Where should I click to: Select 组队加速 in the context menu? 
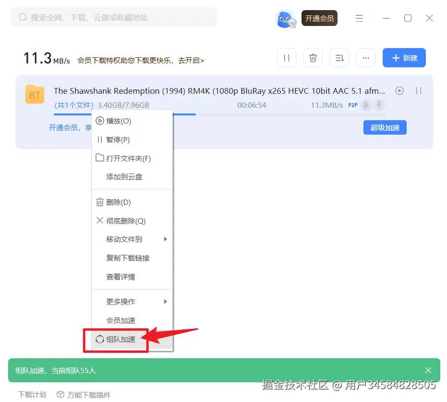point(133,339)
